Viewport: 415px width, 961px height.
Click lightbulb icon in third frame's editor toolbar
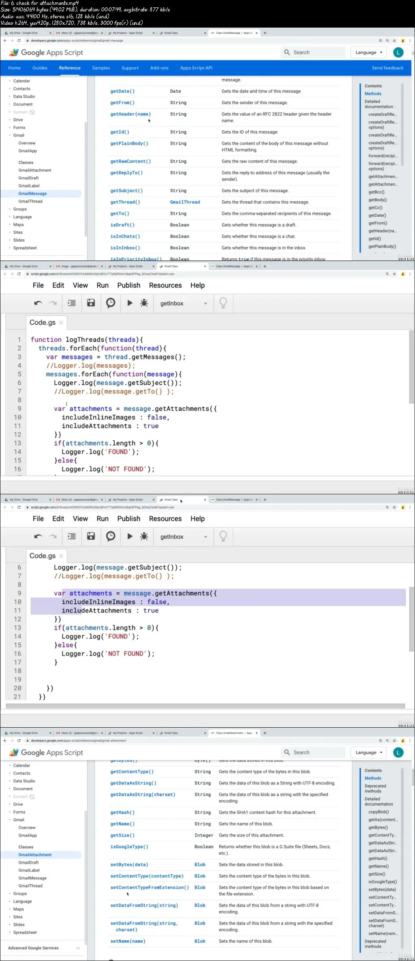tap(223, 536)
